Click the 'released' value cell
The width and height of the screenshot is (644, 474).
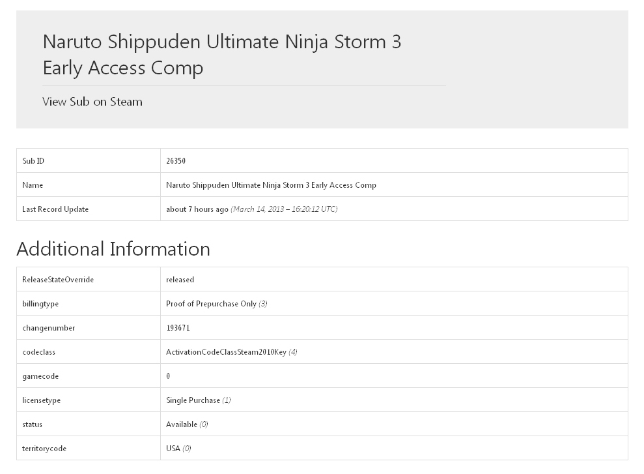pyautogui.click(x=394, y=280)
